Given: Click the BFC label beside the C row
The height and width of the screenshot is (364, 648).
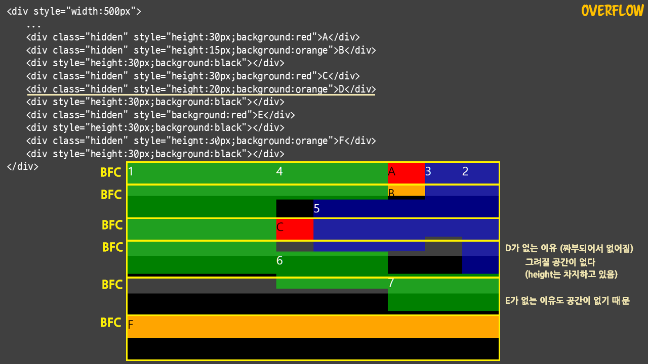Looking at the screenshot, I should (112, 225).
